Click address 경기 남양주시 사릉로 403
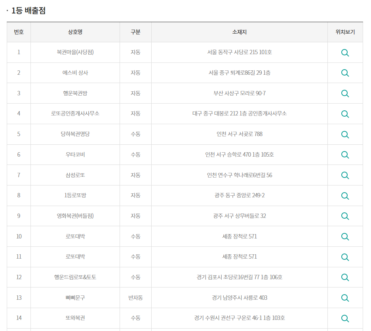The width and height of the screenshot is (371, 331). click(x=240, y=297)
